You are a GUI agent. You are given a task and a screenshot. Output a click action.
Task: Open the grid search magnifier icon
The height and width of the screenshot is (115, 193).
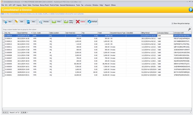pos(189,29)
